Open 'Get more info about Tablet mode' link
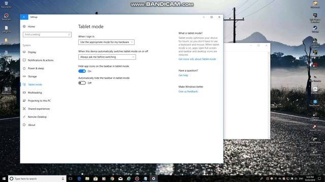 197,59
